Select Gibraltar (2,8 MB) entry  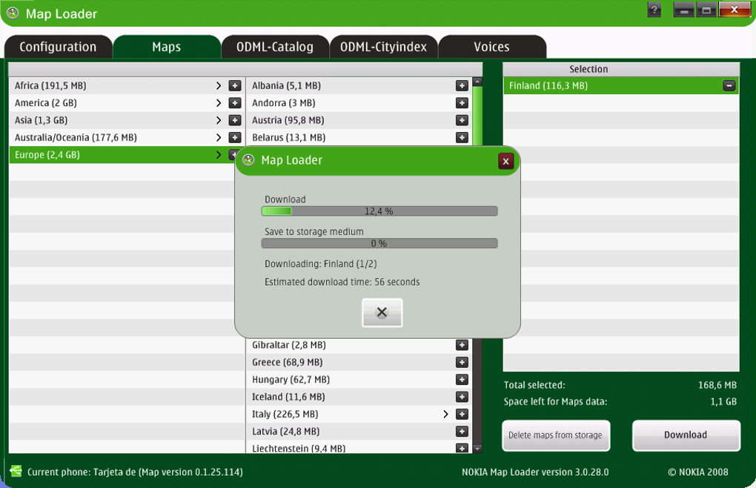359,346
